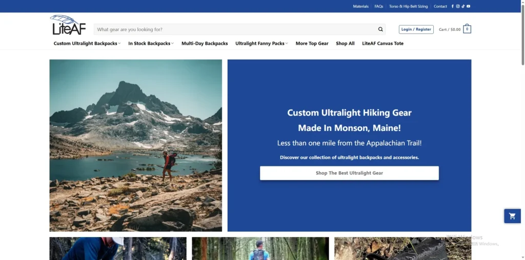525x260 pixels.
Task: Open Multi-Day Backpacks menu item
Action: (205, 44)
